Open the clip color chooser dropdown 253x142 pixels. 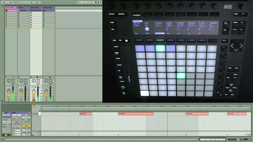pos(6,118)
